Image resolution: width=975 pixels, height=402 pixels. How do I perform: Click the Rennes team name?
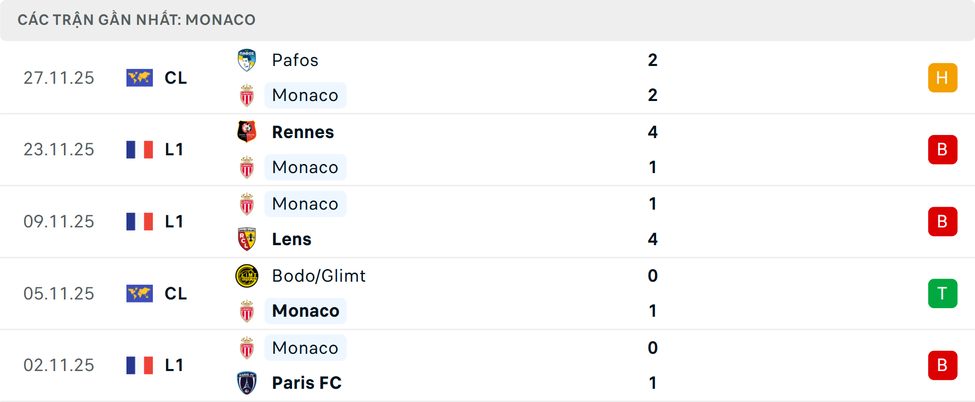[x=303, y=131]
